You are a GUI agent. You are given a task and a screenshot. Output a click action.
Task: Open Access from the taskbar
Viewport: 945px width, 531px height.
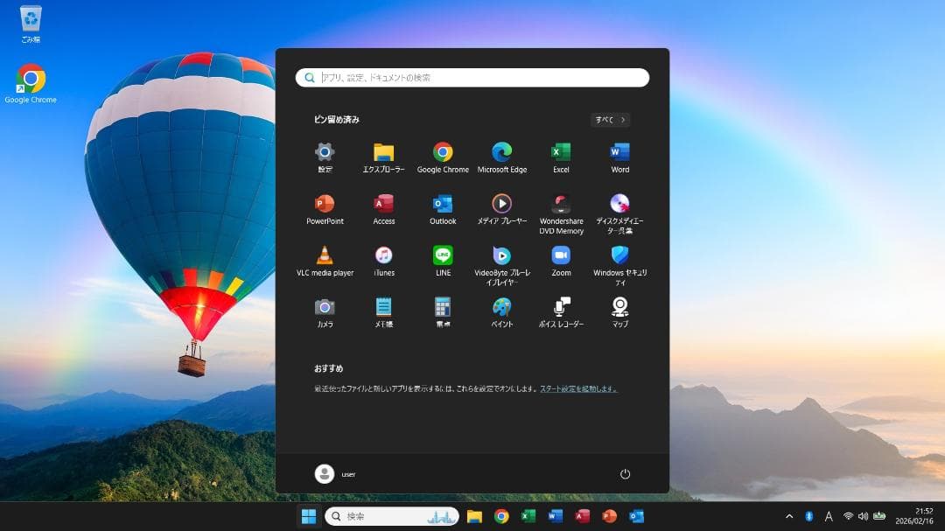(x=582, y=516)
